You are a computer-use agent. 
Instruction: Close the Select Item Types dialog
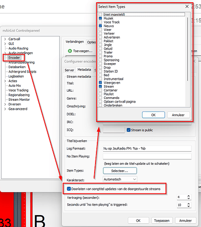point(187,6)
